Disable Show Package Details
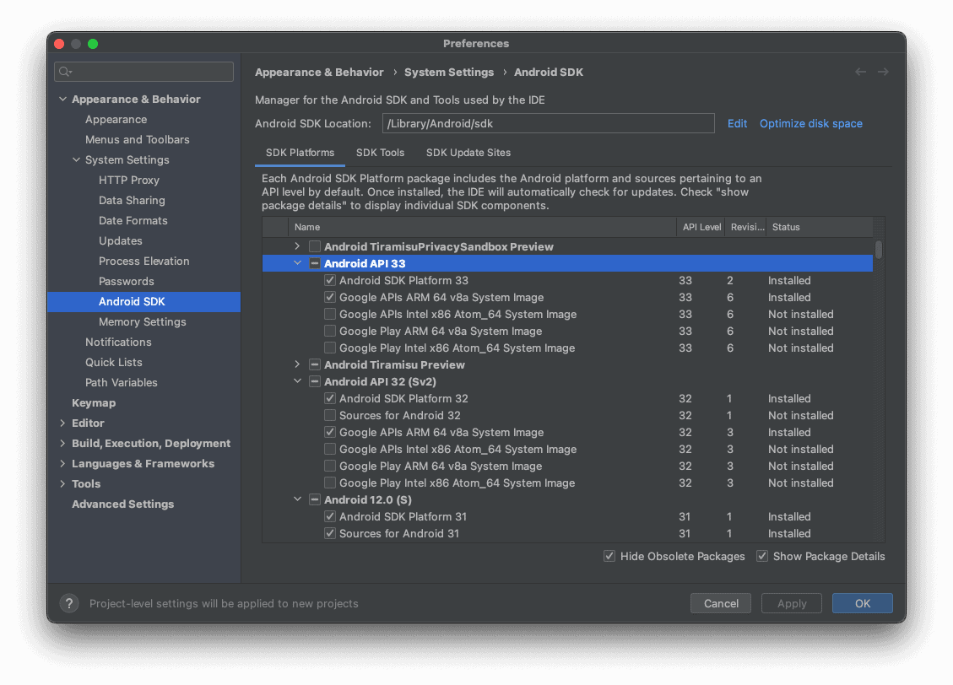The height and width of the screenshot is (685, 953). 762,556
